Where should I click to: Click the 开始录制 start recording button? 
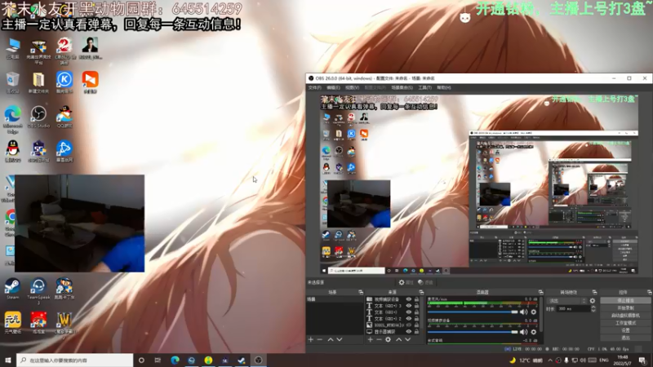coord(625,308)
